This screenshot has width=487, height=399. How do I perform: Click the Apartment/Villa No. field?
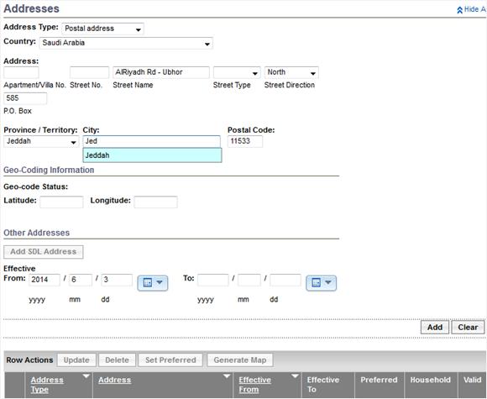(x=21, y=73)
